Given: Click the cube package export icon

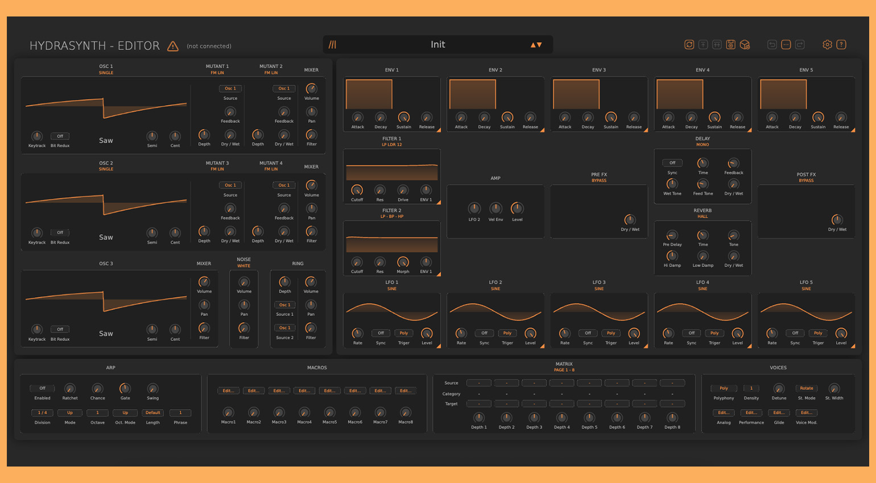Looking at the screenshot, I should (x=745, y=44).
